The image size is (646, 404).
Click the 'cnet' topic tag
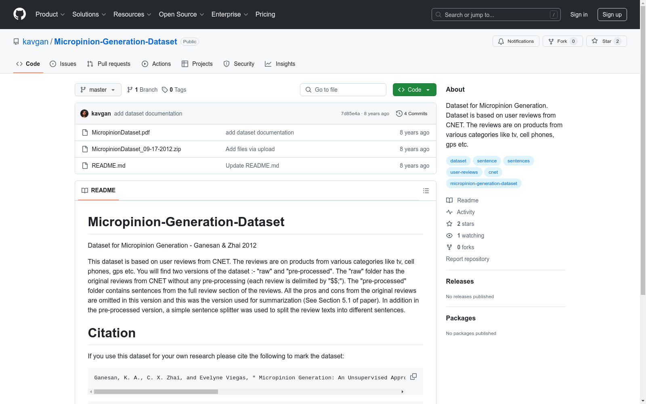tap(493, 172)
